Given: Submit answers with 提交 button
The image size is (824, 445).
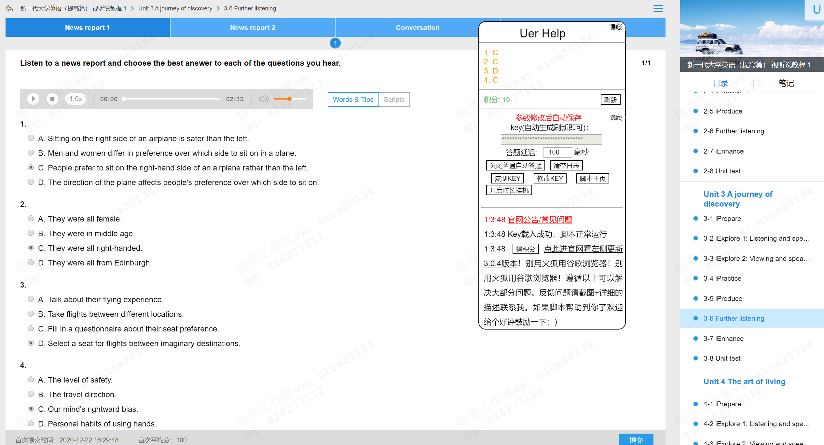Looking at the screenshot, I should click(x=636, y=440).
